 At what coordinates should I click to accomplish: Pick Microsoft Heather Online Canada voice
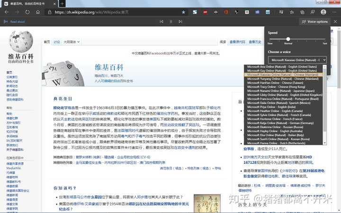[x=283, y=111]
